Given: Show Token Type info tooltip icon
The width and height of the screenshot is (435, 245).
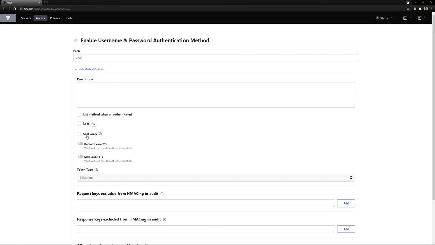Looking at the screenshot, I should pos(96,170).
